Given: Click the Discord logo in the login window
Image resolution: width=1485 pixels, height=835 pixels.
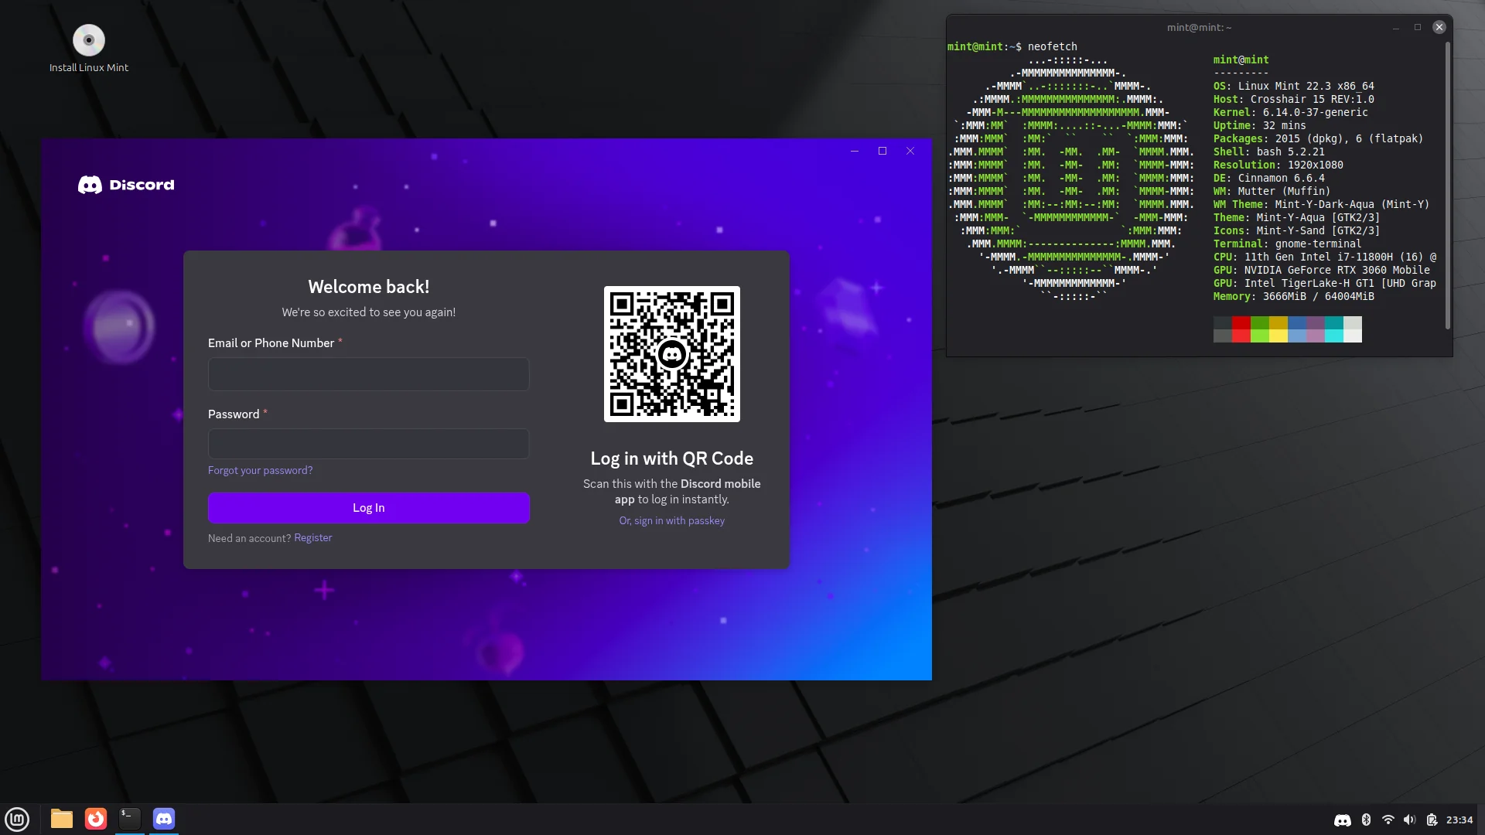Looking at the screenshot, I should point(126,185).
